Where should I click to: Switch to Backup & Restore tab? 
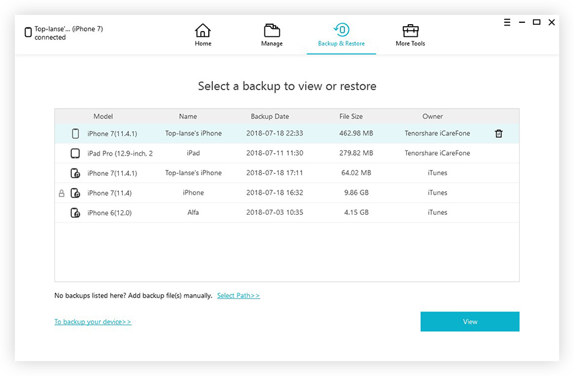point(341,36)
